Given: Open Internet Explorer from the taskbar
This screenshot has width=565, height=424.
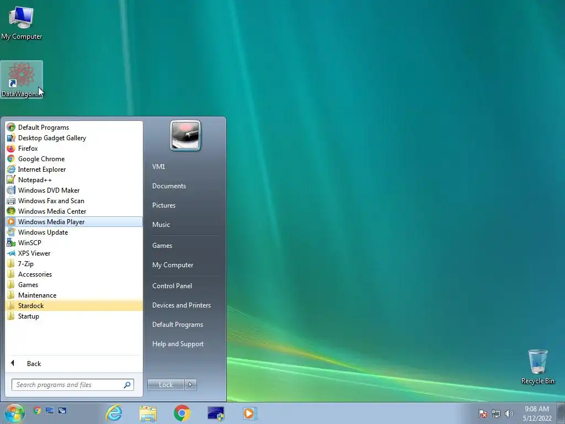Looking at the screenshot, I should coord(114,413).
